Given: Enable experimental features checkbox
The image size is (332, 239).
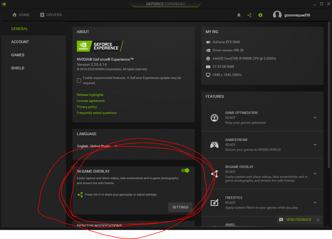Looking at the screenshot, I should [x=79, y=81].
